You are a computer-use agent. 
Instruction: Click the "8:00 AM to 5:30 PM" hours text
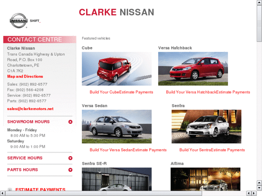[x=28, y=136]
